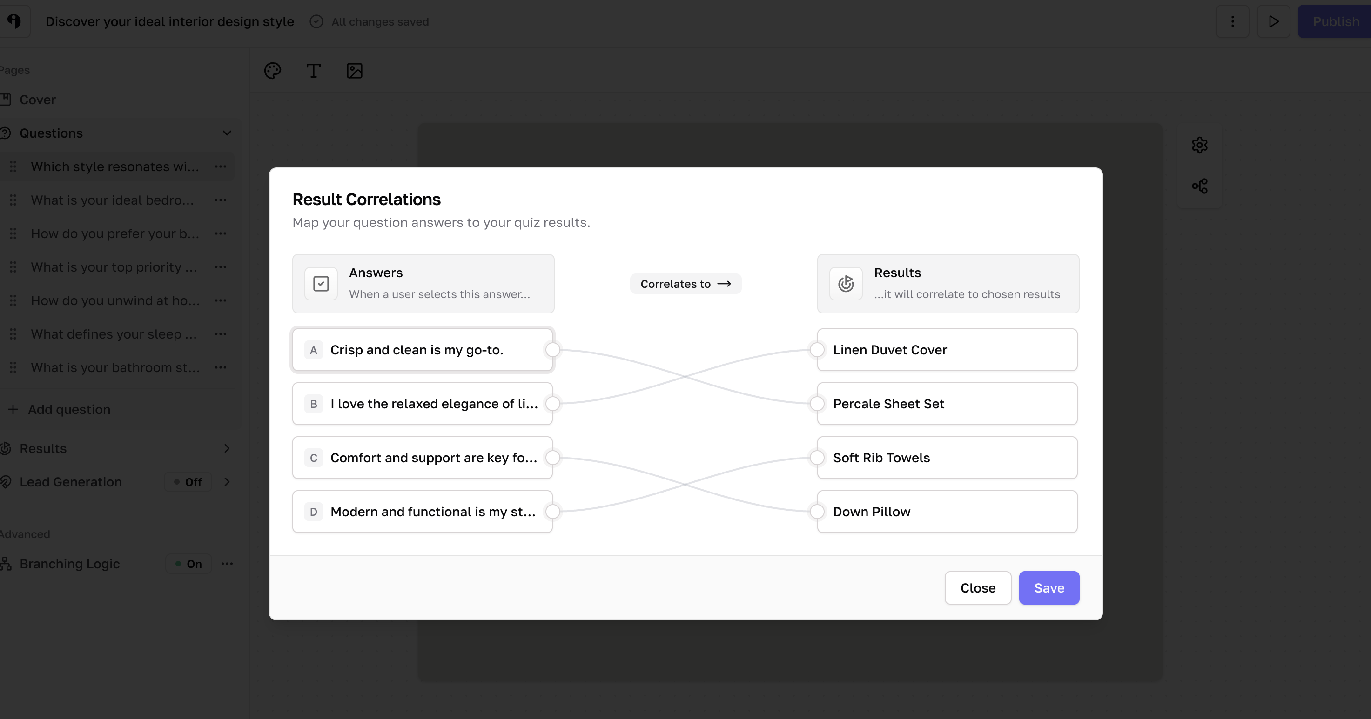Click the Save button

[1048, 588]
